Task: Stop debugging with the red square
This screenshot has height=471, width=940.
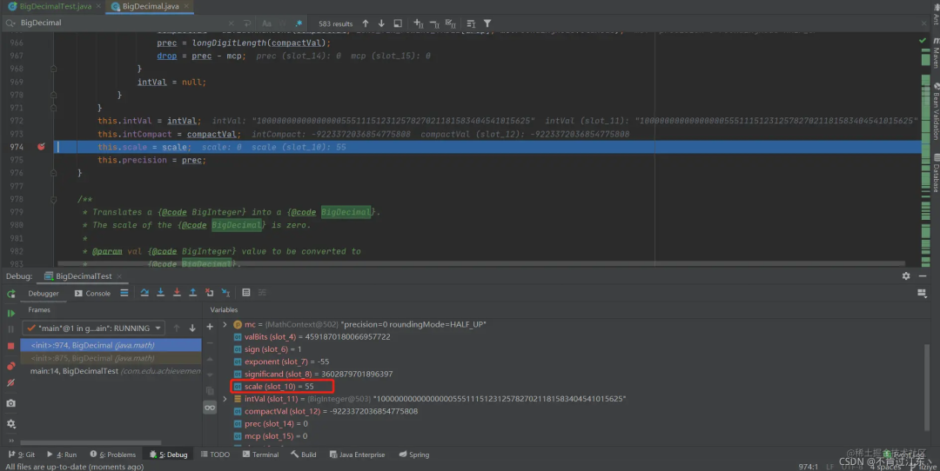Action: click(10, 346)
